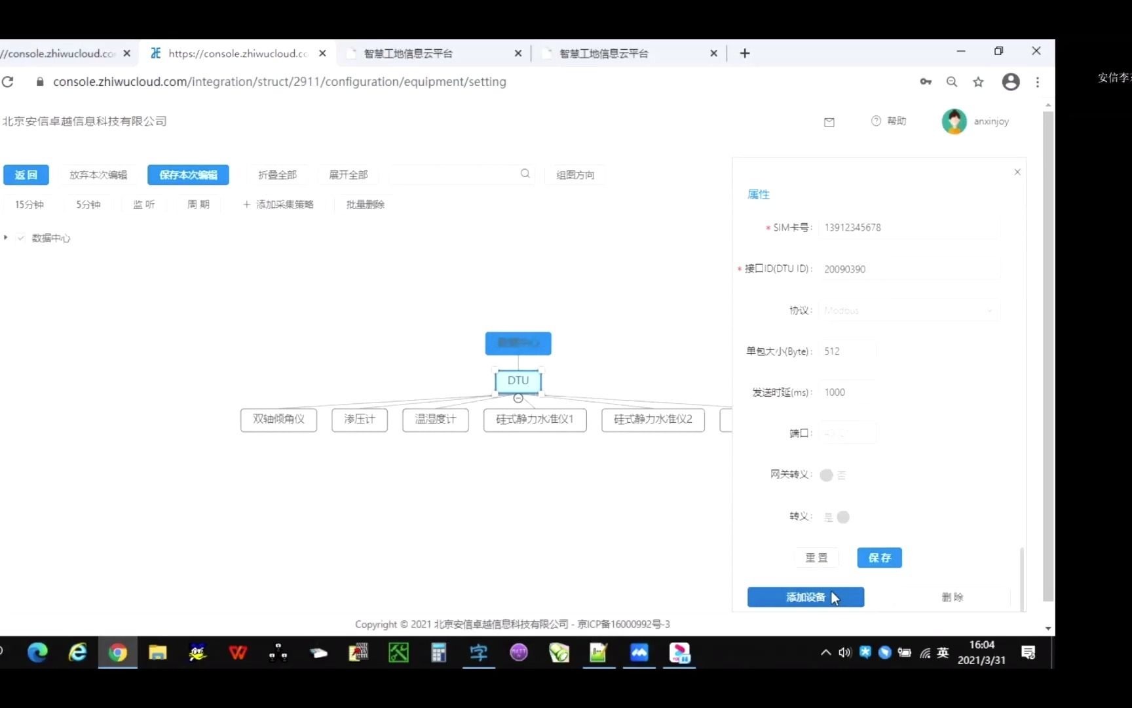Click the zoom magnifier icon in address bar
Image resolution: width=1132 pixels, height=708 pixels.
click(952, 82)
